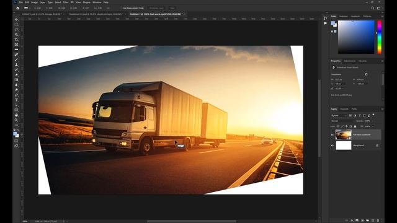
Task: Toggle lock transparent pixels in Layers
Action: click(337, 126)
